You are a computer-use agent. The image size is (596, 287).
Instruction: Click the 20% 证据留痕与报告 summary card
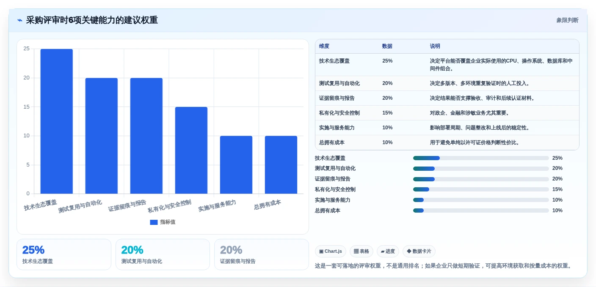(x=262, y=254)
